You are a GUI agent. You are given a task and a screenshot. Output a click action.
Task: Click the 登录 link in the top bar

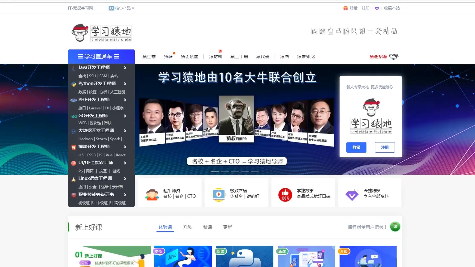pos(353,8)
